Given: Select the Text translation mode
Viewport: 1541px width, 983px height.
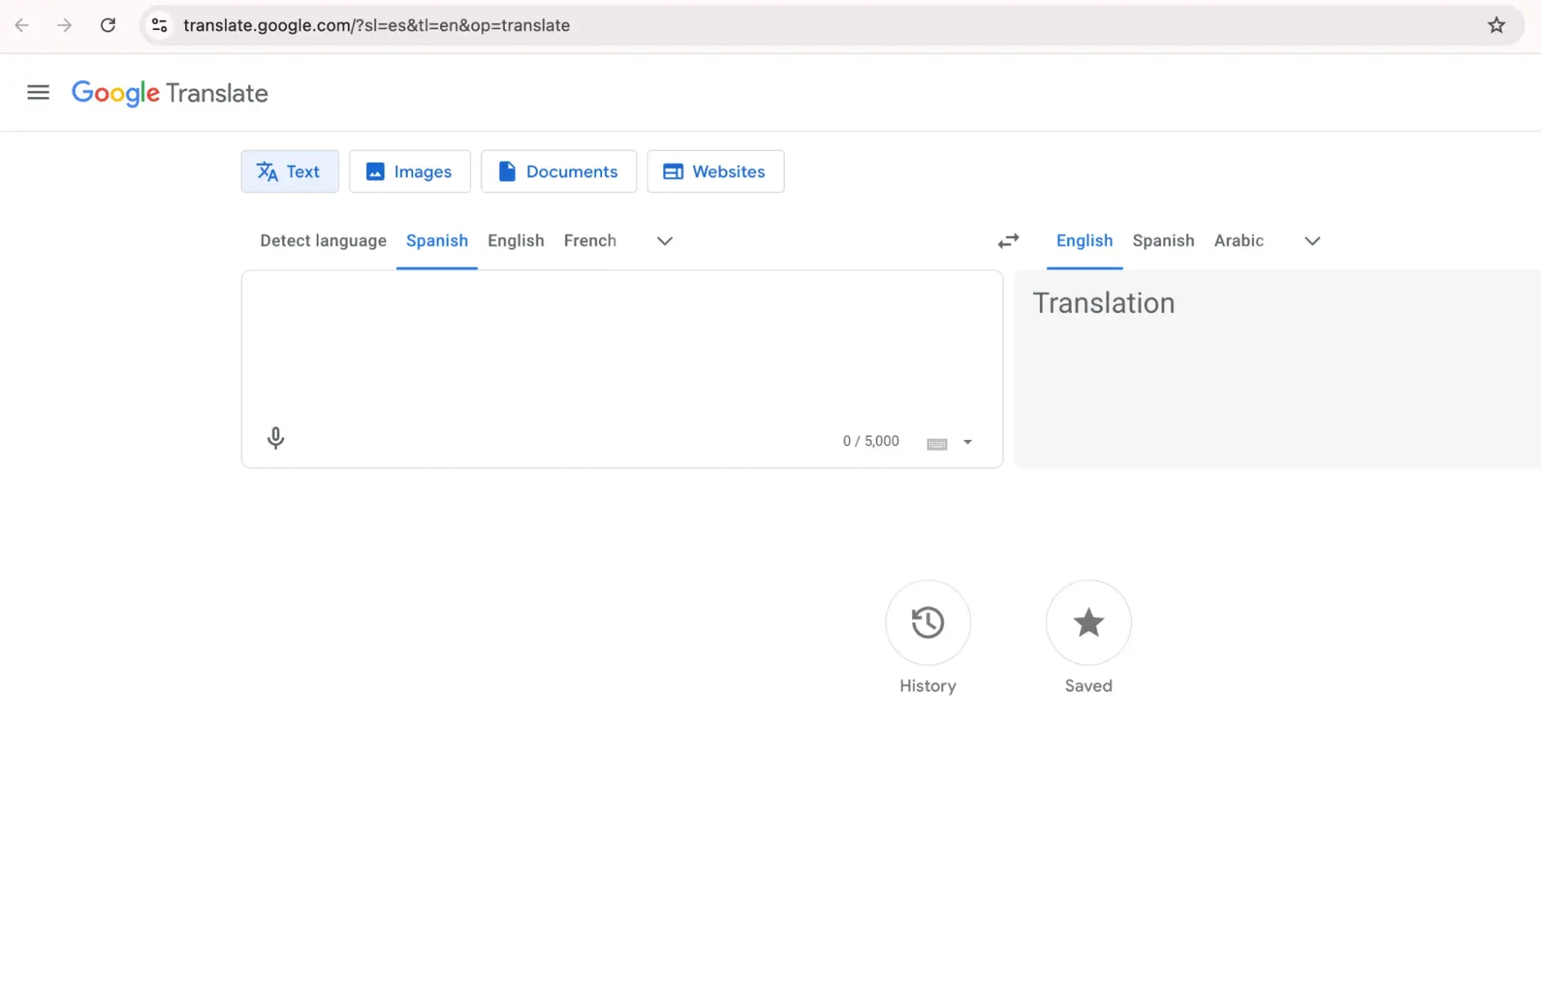Looking at the screenshot, I should 290,171.
